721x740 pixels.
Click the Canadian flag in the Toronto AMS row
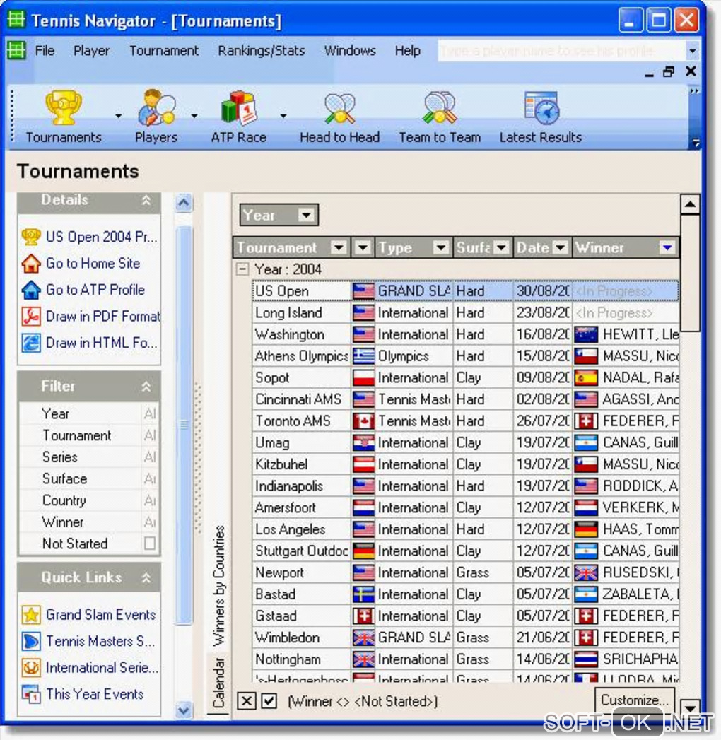click(363, 421)
